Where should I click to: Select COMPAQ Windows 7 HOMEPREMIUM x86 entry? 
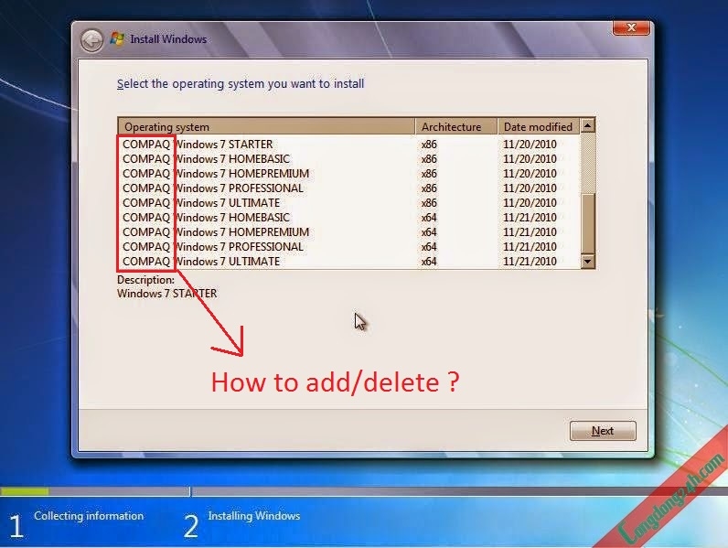click(349, 174)
